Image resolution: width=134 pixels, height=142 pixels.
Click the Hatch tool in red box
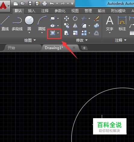point(53,33)
